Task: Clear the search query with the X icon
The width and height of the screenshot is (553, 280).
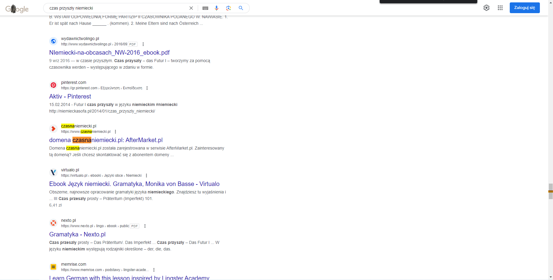Action: pos(191,8)
